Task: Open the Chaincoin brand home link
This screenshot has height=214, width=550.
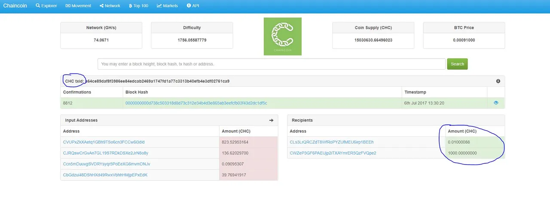Action: (15, 6)
